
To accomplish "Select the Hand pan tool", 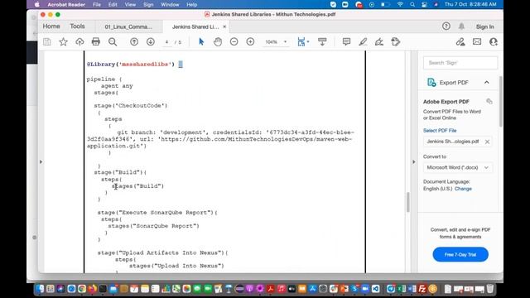I will (218, 42).
